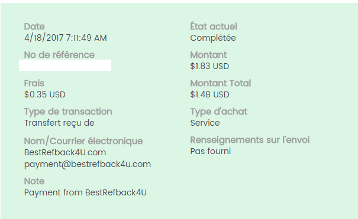The image size is (358, 219).
Task: Click the No de référence label
Action: click(x=59, y=55)
